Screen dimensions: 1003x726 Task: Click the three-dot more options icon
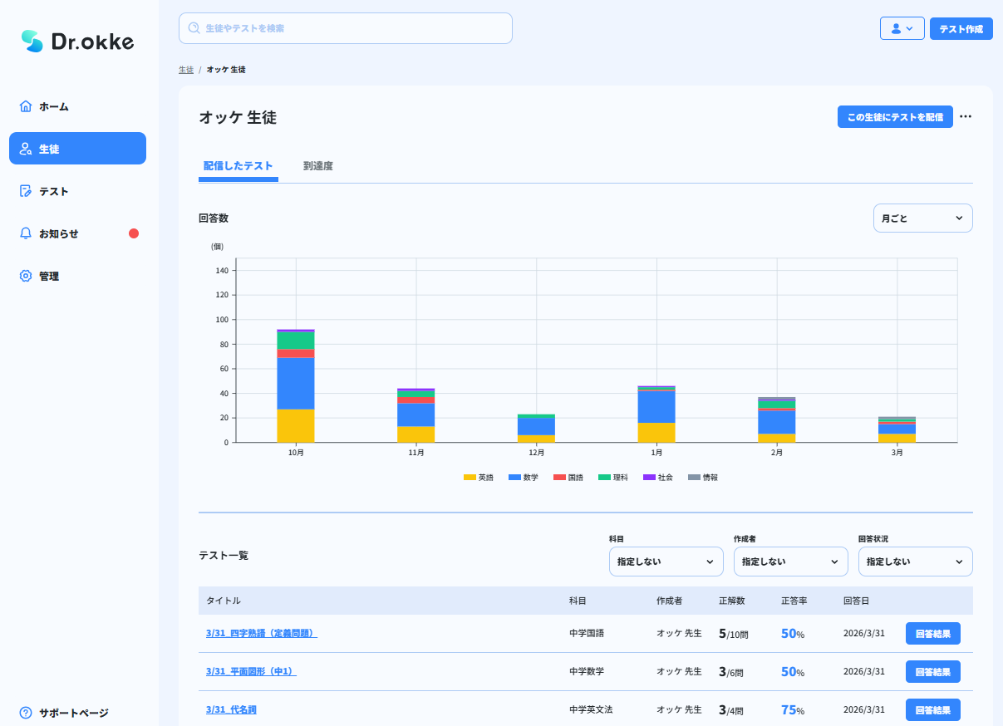pyautogui.click(x=966, y=117)
